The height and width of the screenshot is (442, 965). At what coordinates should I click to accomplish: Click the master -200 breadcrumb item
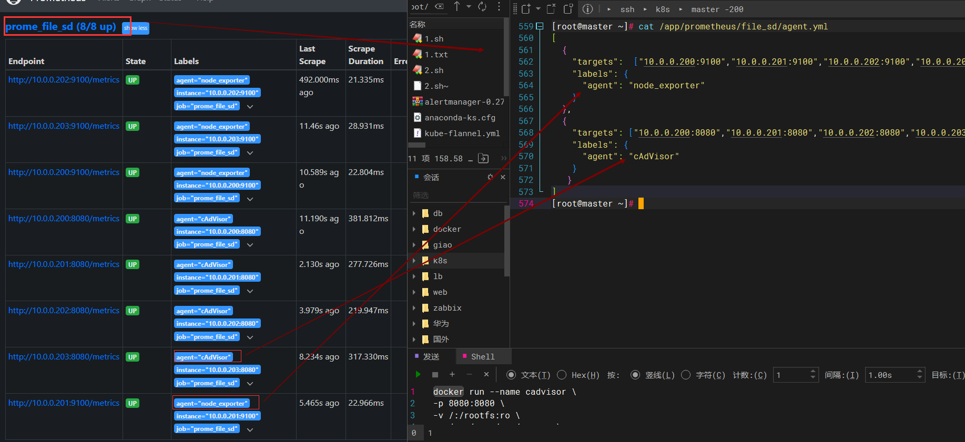click(x=717, y=9)
